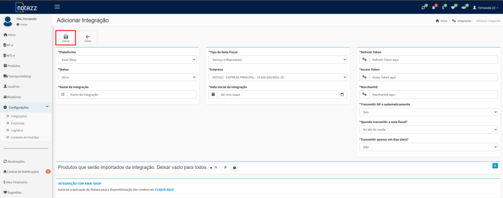This screenshot has height=198, width=503.
Task: Click the heart icon in header
Action: pos(453,7)
